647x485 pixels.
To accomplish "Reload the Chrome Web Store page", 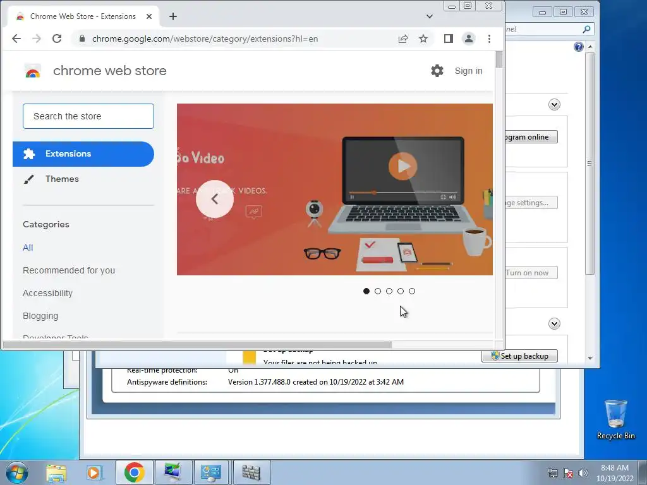I will point(57,39).
